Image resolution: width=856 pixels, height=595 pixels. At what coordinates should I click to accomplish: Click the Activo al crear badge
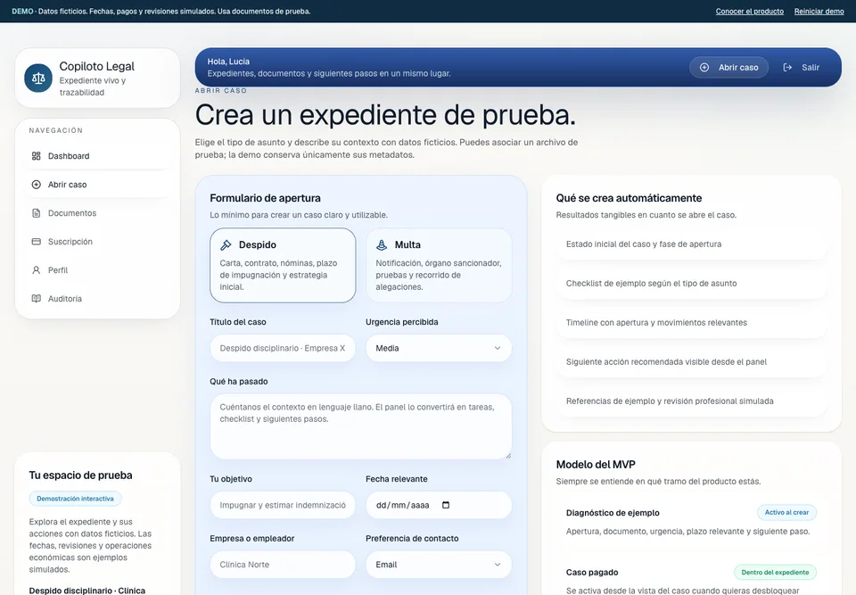tap(786, 512)
